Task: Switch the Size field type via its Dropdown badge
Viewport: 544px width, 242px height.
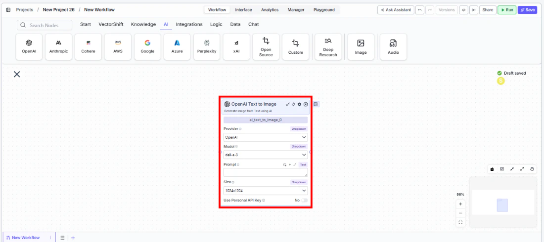Action: [x=299, y=182]
